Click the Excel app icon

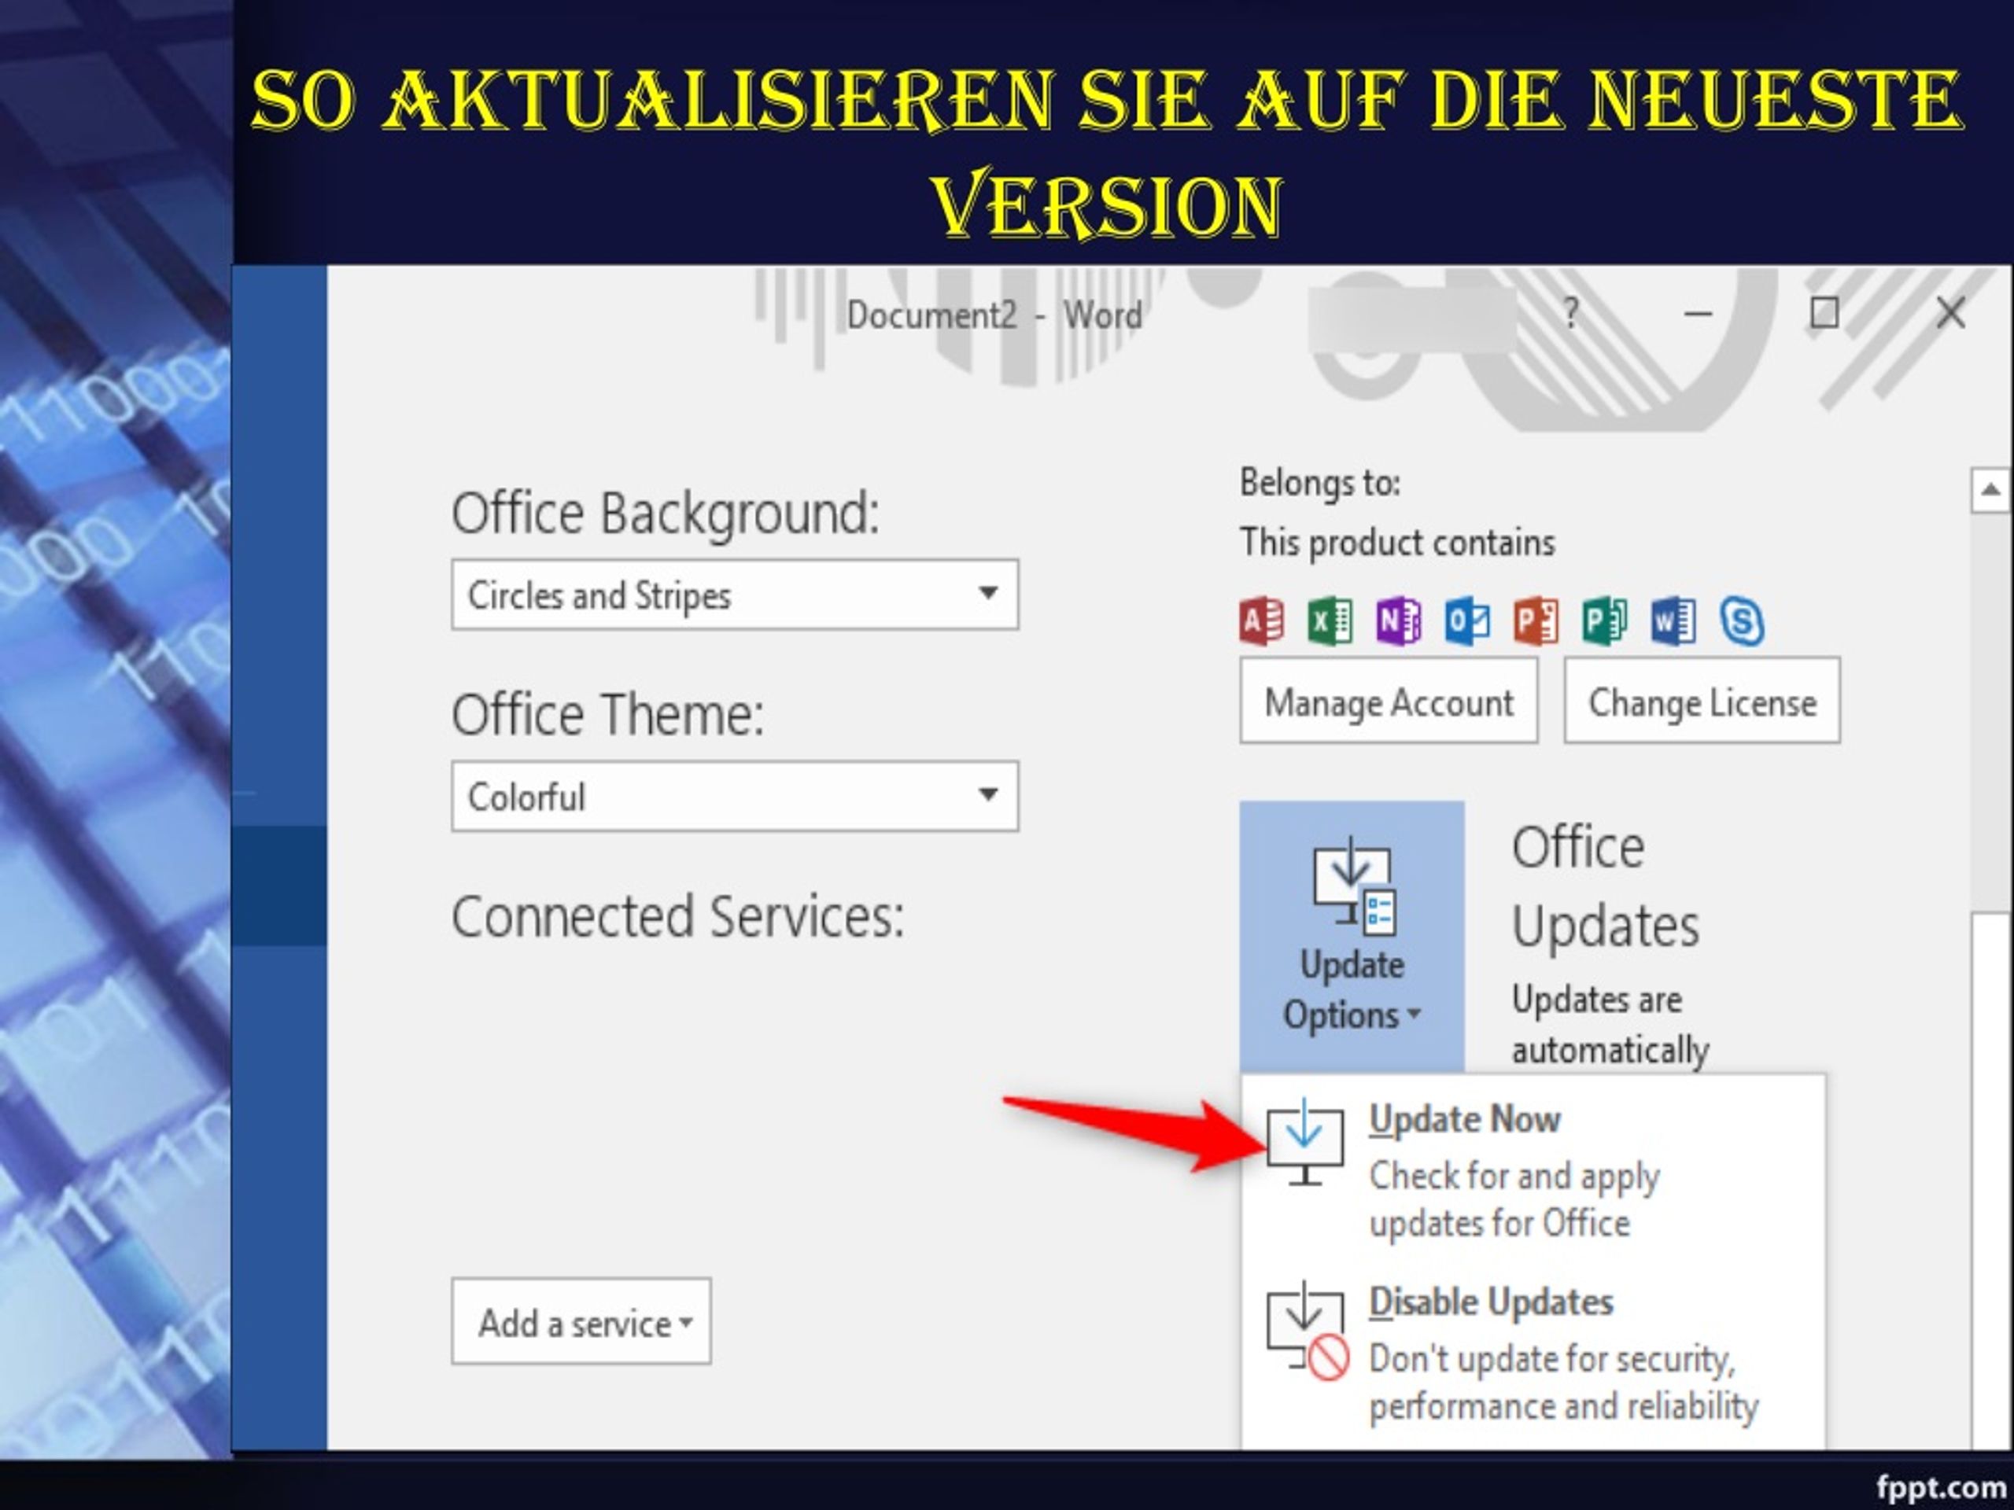1330,621
